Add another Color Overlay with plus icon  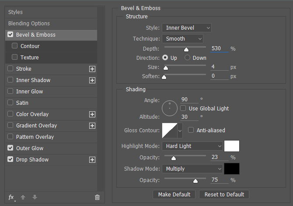92,114
